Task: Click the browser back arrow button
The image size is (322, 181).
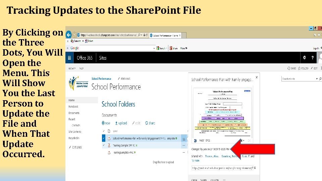Action: [x=68, y=35]
